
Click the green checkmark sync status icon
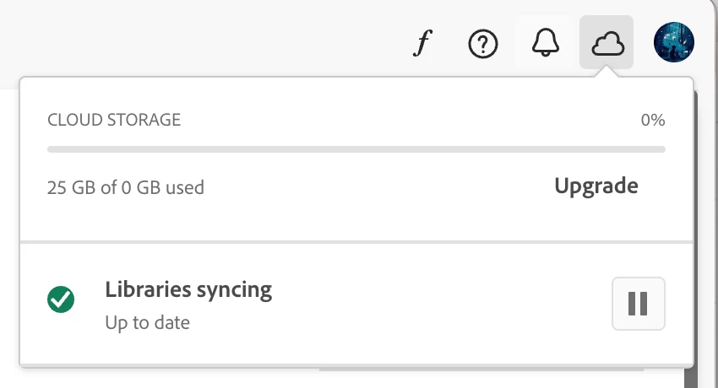tap(61, 299)
